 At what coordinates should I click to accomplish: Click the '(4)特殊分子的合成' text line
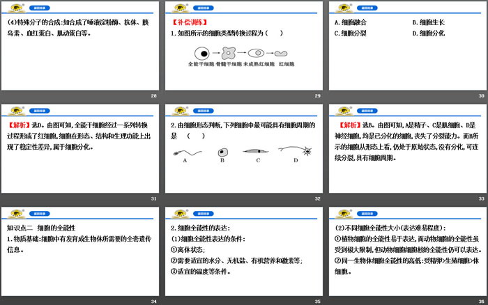point(78,22)
